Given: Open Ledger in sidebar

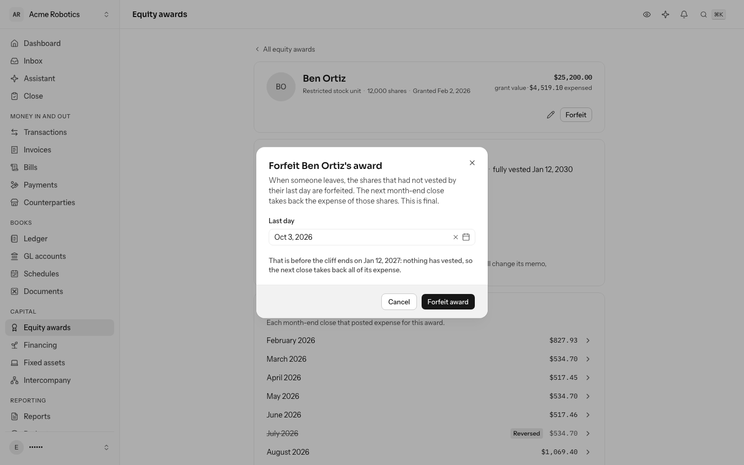Looking at the screenshot, I should click(60, 239).
